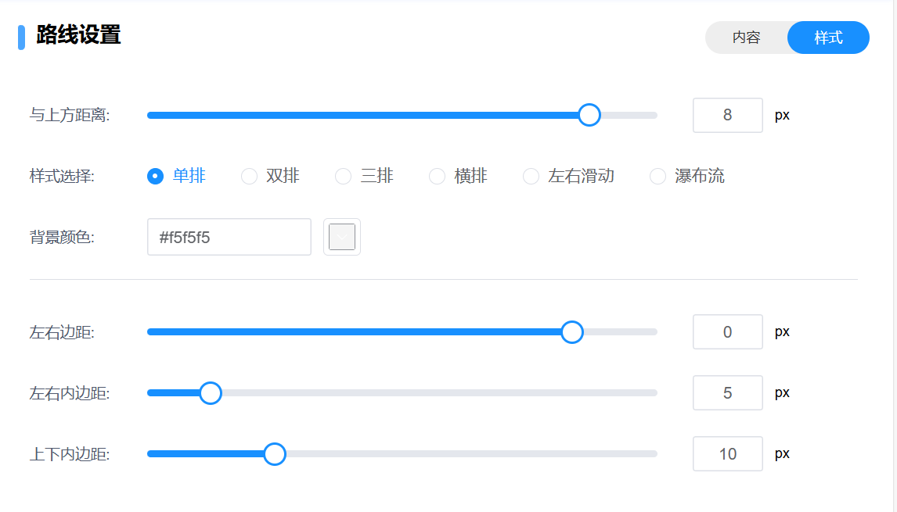Image resolution: width=897 pixels, height=512 pixels.
Task: Select the 横排 radio option
Action: click(x=438, y=177)
